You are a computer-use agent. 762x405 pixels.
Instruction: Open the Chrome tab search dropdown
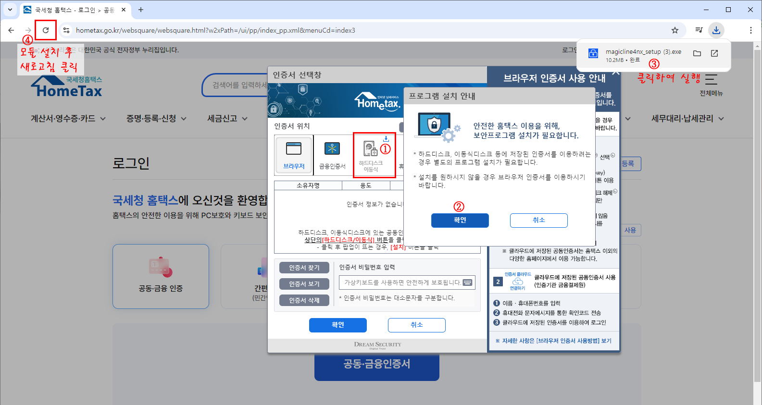coord(10,10)
